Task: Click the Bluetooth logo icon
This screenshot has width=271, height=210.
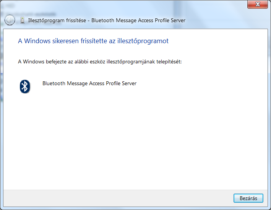Action: pyautogui.click(x=25, y=86)
